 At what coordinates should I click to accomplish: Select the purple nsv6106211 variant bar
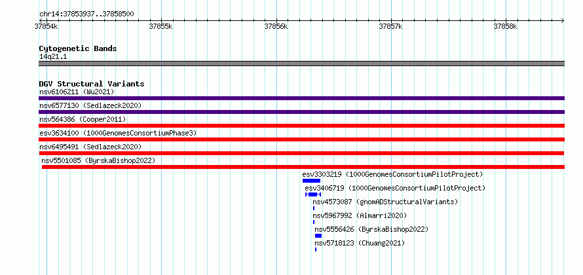click(301, 98)
